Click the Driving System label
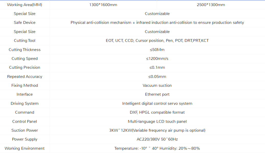 click(25, 104)
